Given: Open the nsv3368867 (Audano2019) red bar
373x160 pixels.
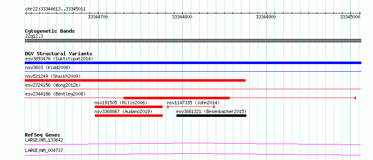Looking at the screenshot, I should [129, 116].
